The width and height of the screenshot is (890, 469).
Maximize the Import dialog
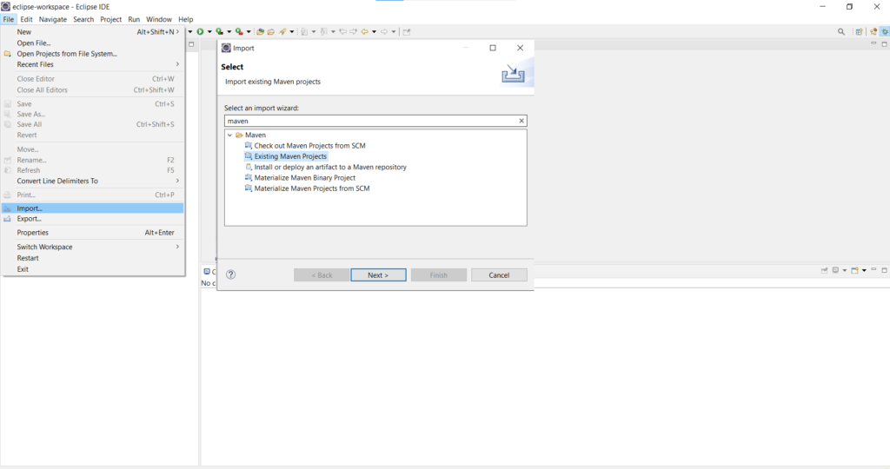tap(493, 49)
